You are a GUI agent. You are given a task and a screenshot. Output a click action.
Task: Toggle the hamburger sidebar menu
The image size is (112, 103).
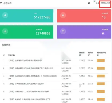1,3
